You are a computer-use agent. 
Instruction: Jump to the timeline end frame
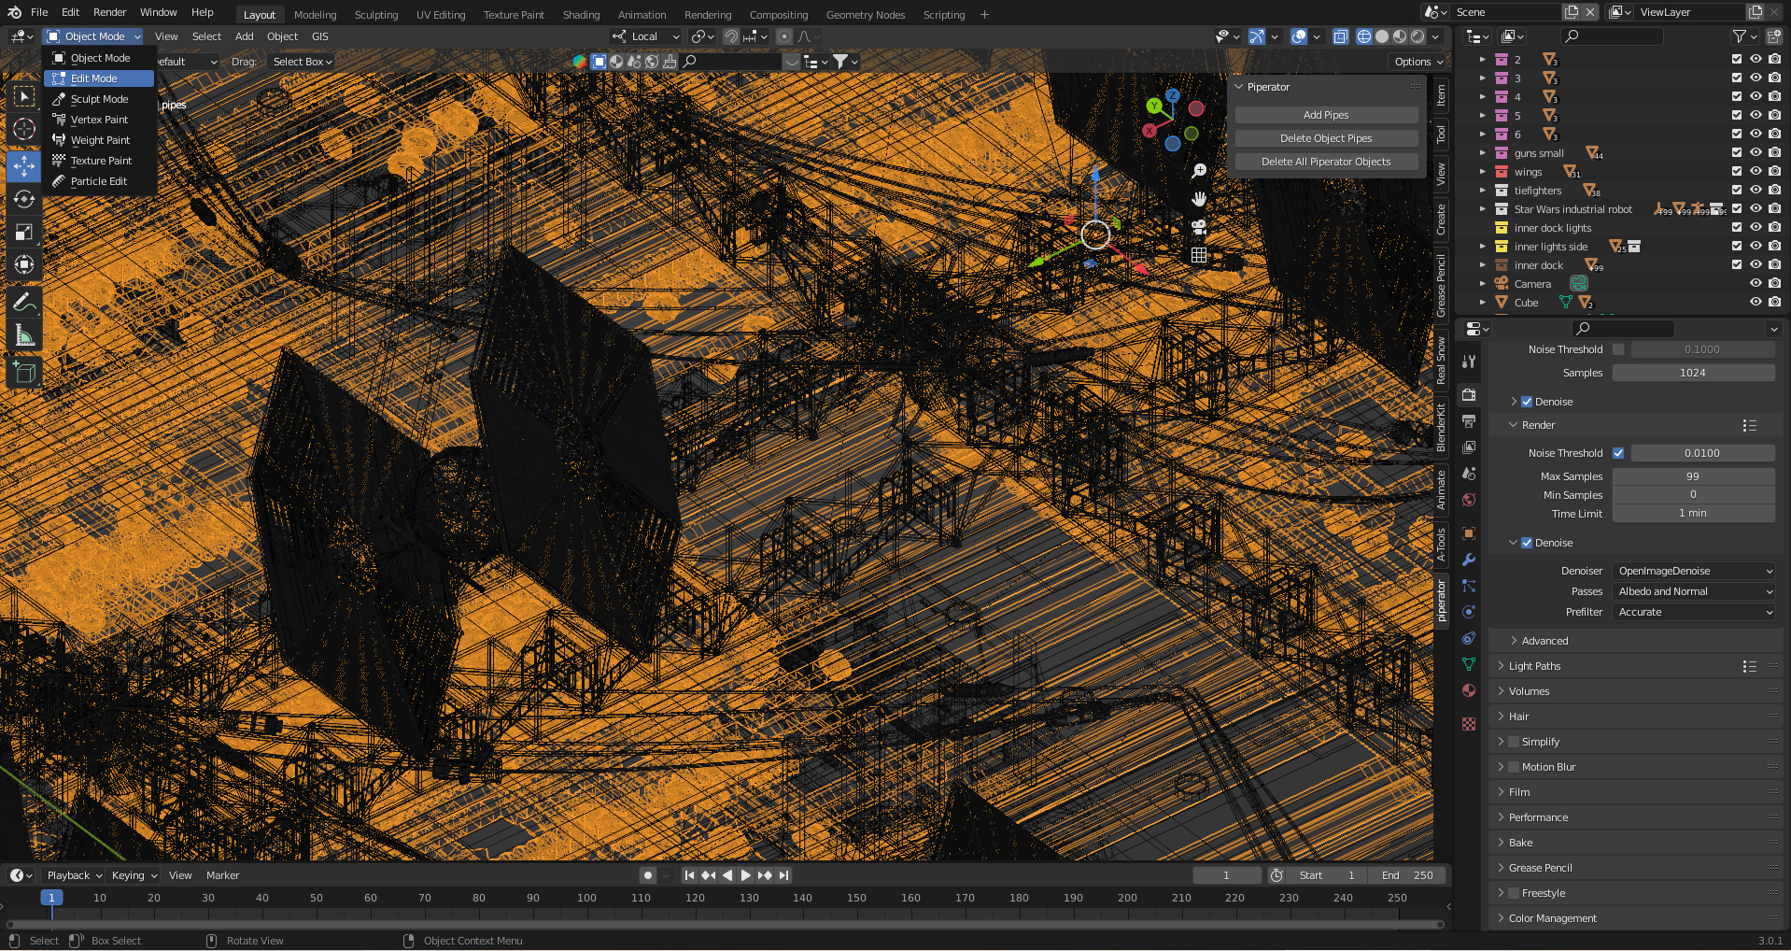[x=784, y=875]
